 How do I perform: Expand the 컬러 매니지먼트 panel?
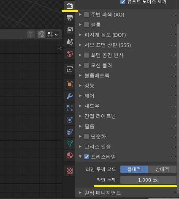click(80, 193)
